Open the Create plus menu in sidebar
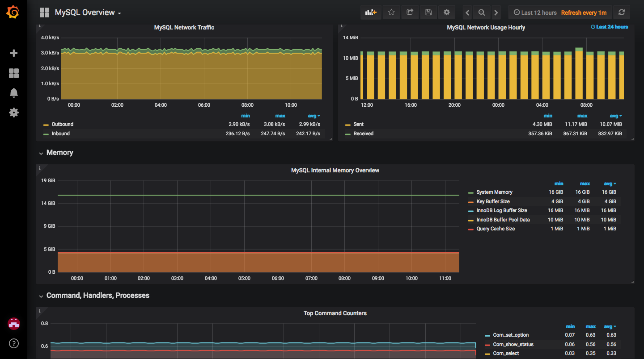This screenshot has height=359, width=644. 14,53
